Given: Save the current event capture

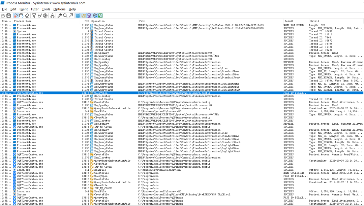Looking at the screenshot, I should click(8, 15).
